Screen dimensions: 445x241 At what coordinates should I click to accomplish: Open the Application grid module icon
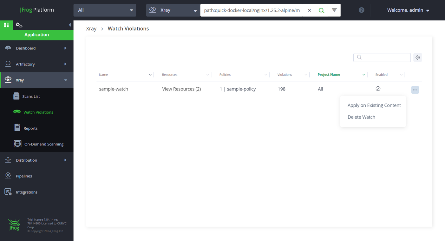click(6, 25)
